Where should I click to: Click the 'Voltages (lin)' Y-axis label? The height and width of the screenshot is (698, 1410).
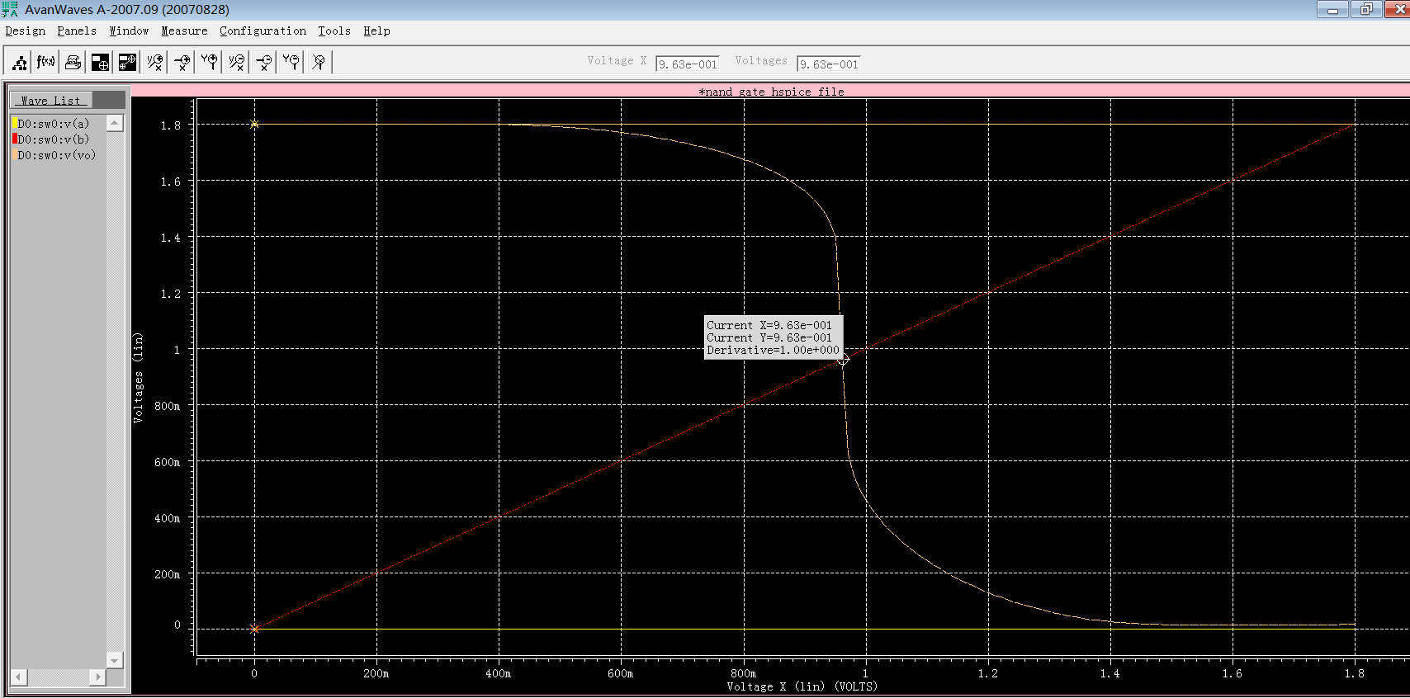(138, 378)
